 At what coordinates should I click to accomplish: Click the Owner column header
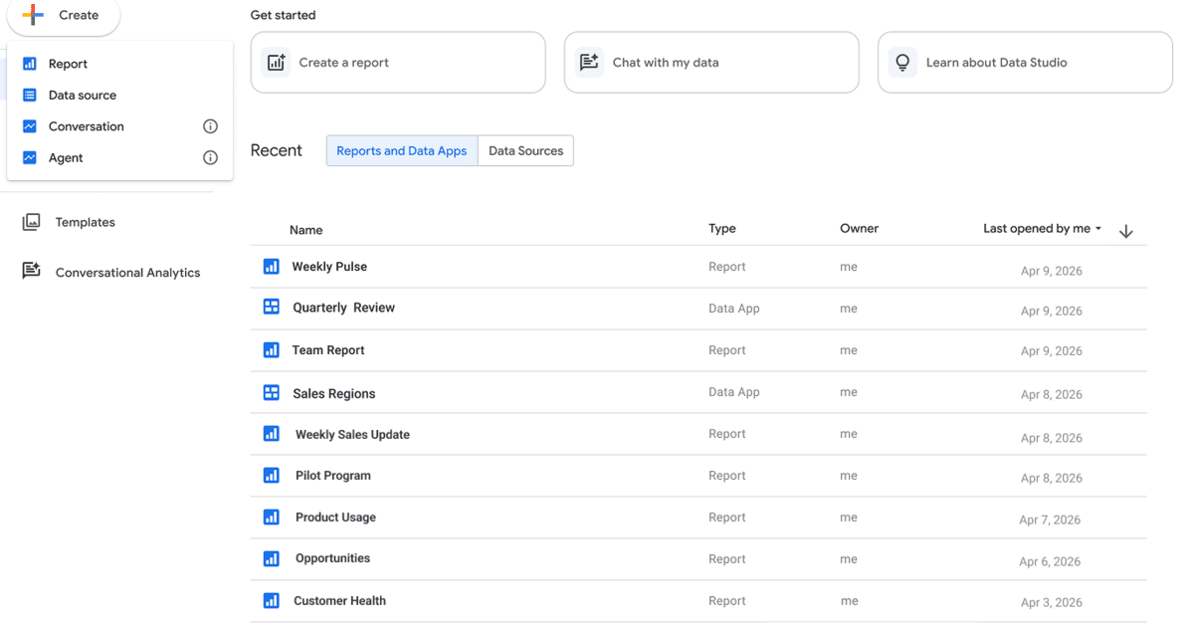(x=859, y=228)
